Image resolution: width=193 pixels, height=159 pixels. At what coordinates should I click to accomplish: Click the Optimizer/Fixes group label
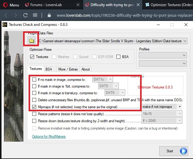click(40, 50)
